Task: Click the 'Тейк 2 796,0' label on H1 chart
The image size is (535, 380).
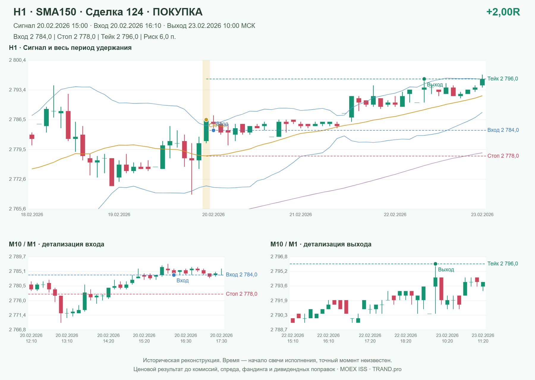Action: coord(503,79)
